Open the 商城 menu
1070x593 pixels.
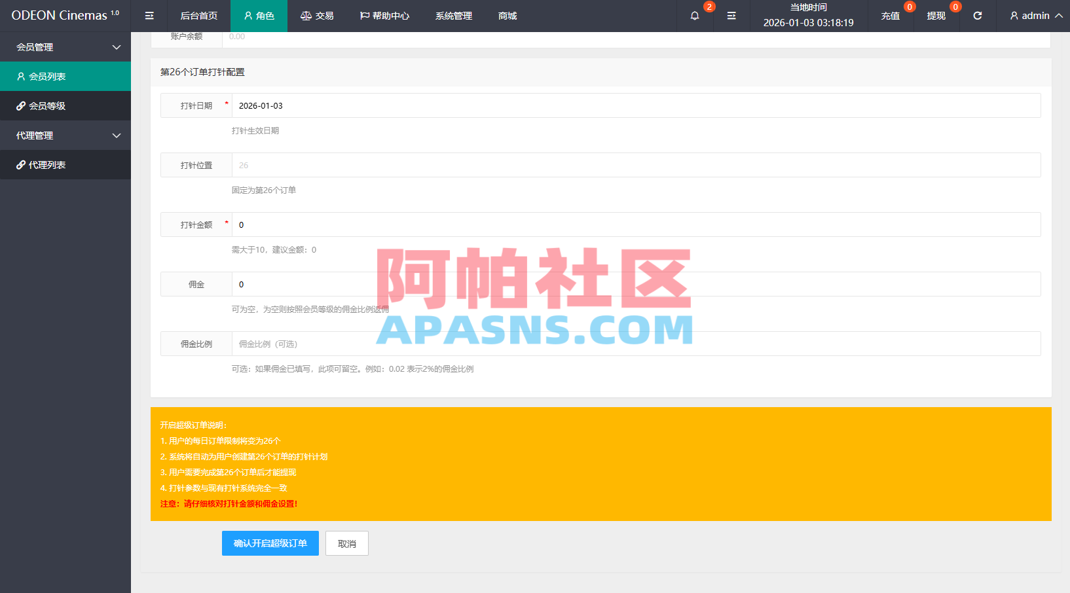(507, 16)
